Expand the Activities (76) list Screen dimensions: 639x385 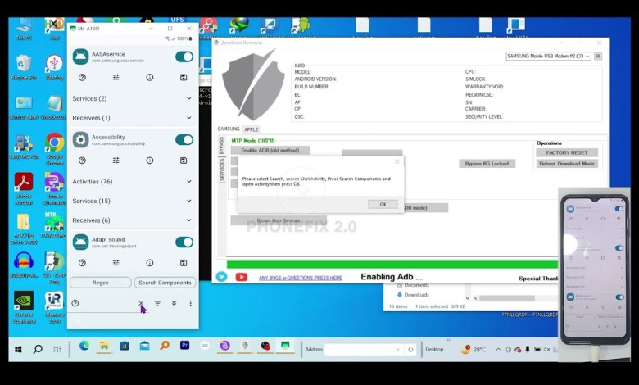point(131,182)
